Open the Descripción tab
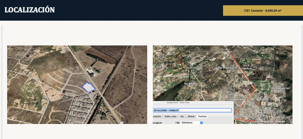This screenshot has width=303, height=139. pos(157,116)
